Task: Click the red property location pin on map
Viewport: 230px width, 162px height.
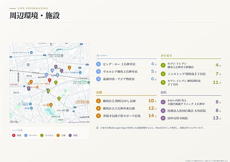Action: 50,80
